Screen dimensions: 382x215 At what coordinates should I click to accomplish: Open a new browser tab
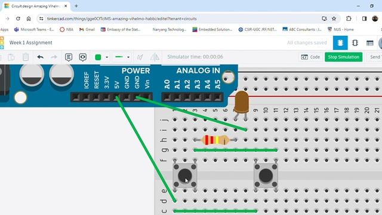coord(76,6)
